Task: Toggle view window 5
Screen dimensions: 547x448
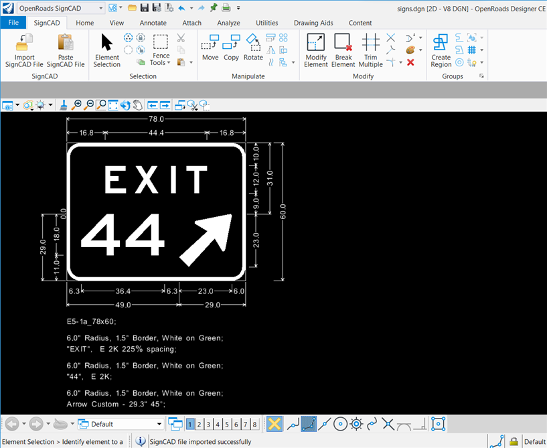Action: (x=227, y=425)
